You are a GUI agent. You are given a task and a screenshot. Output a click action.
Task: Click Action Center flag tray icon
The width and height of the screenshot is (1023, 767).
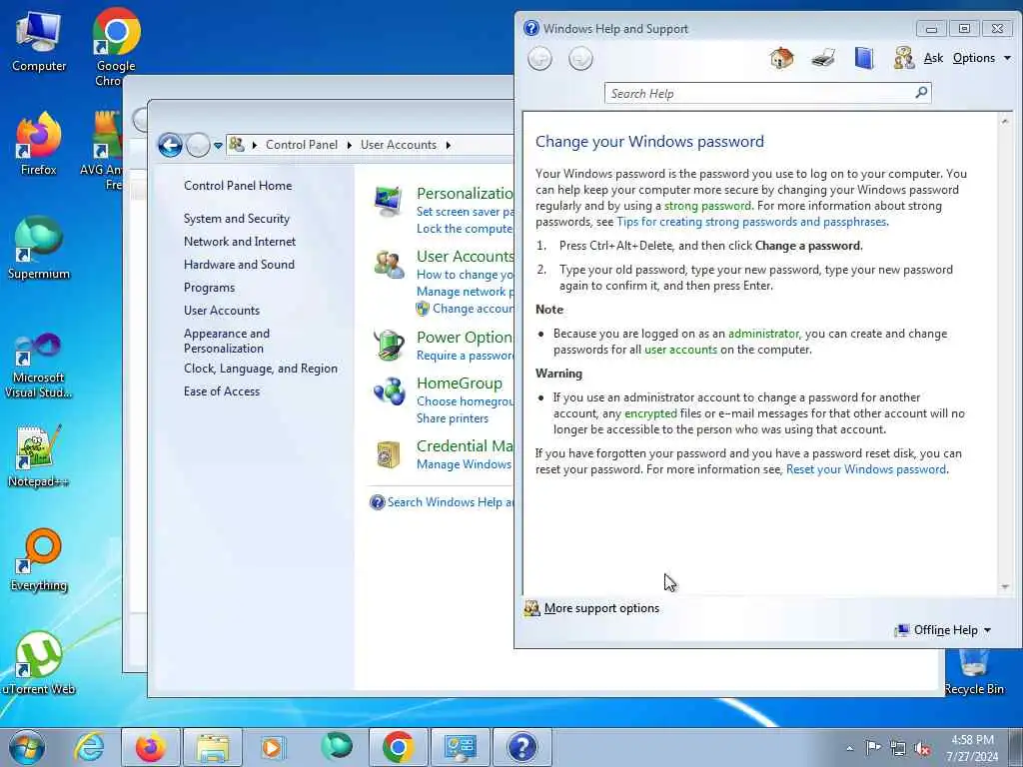click(873, 747)
